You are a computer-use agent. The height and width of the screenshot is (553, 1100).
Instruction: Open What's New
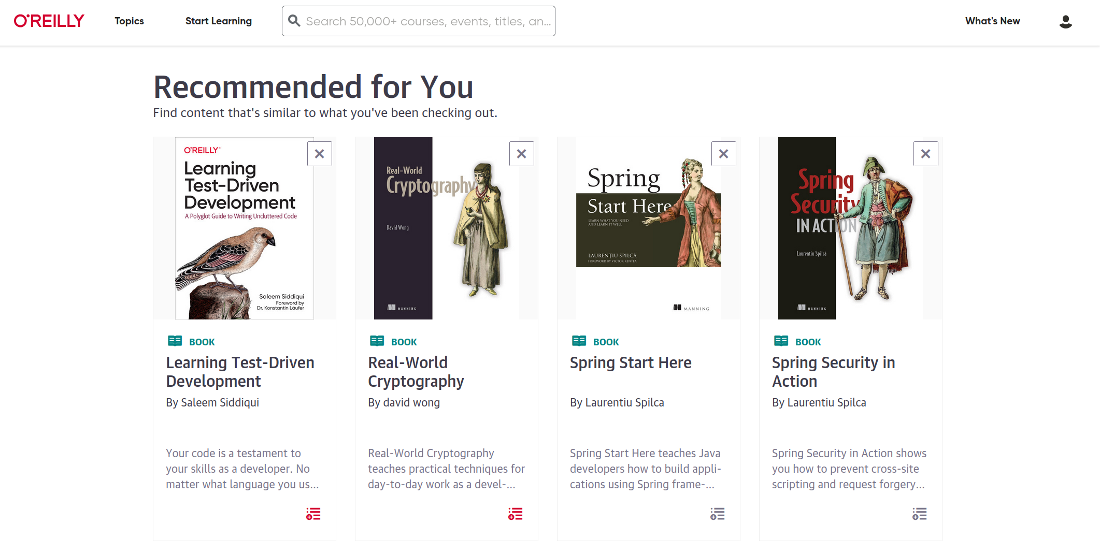point(992,21)
